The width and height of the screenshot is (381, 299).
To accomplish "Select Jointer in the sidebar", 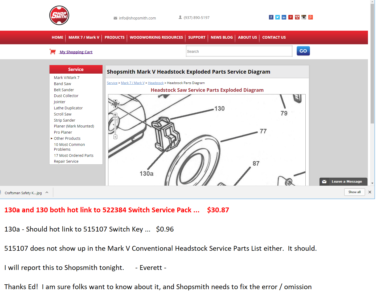I will (59, 102).
